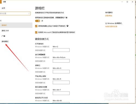Focus the find a setting search box
Viewport: 136px width, 104px height.
click(15, 14)
